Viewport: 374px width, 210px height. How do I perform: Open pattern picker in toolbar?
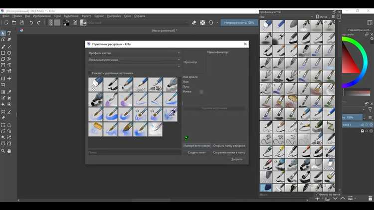[x=57, y=22]
